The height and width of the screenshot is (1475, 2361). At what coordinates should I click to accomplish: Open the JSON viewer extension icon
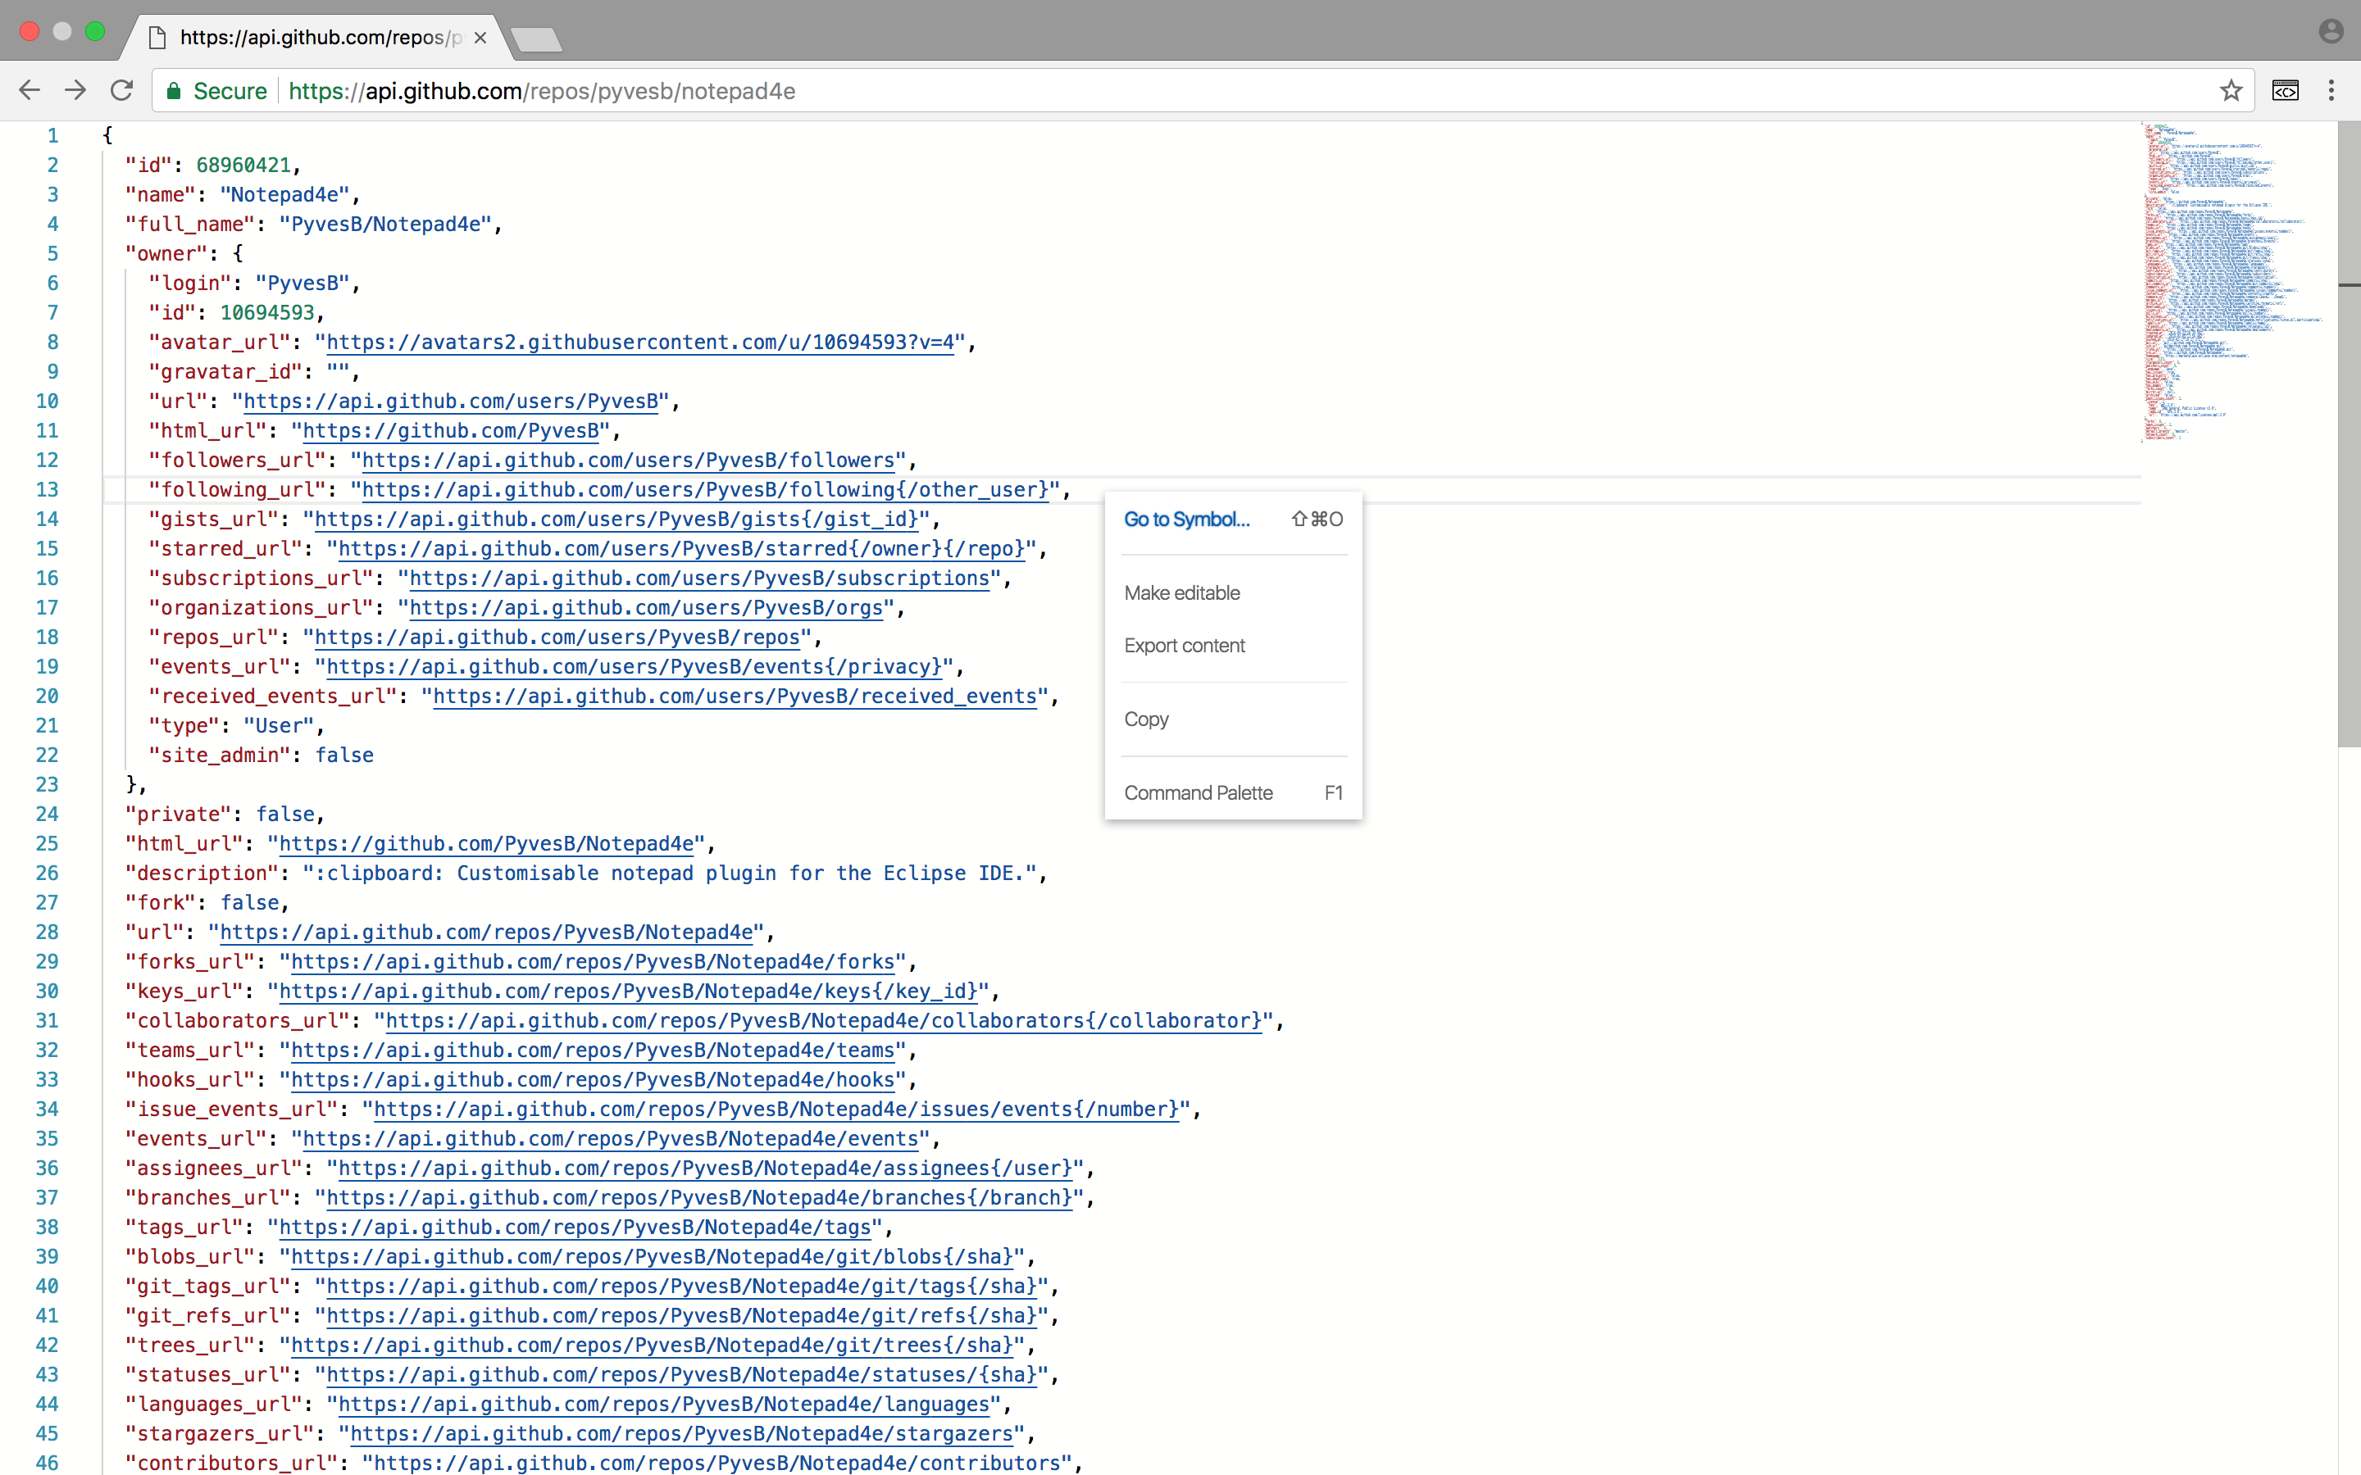(x=2285, y=91)
